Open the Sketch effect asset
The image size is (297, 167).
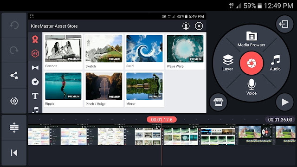coord(104,51)
